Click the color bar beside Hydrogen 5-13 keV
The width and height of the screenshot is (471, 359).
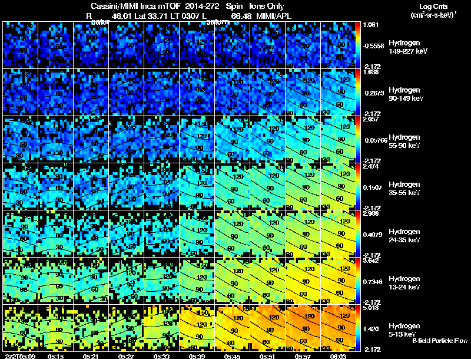[x=358, y=328]
